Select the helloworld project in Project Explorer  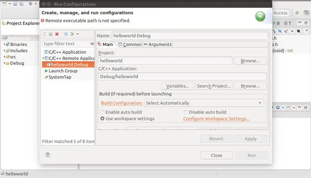pyautogui.click(x=19, y=38)
